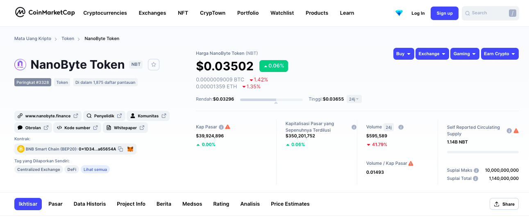The width and height of the screenshot is (529, 220).
Task: Open the 24j price range selector
Action: [x=354, y=99]
